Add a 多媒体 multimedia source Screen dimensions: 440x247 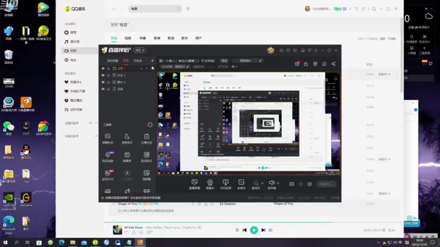(x=241, y=184)
